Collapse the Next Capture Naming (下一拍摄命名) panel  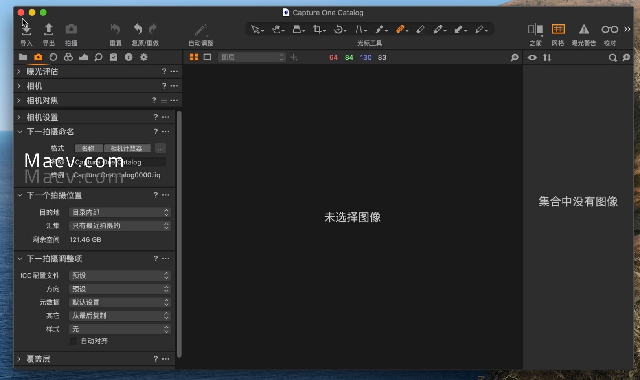pos(19,132)
